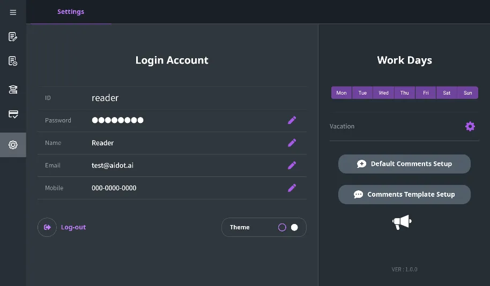Select the white theme radio option
The width and height of the screenshot is (490, 286).
tap(294, 227)
